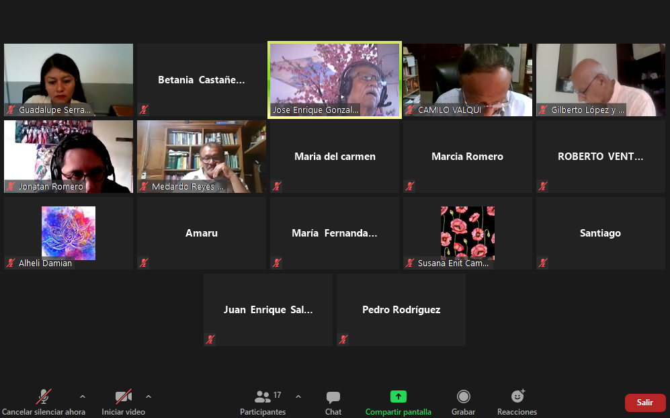
Task: Click the Cancelar silenciar ahora label
Action: tap(44, 412)
